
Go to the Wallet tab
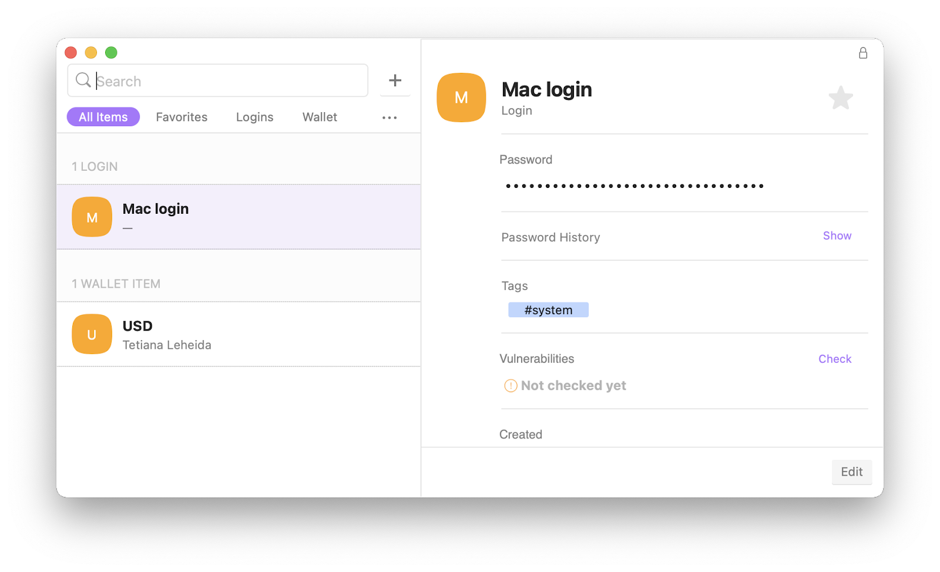(320, 117)
